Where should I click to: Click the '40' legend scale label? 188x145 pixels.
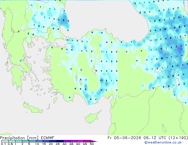[78, 144]
